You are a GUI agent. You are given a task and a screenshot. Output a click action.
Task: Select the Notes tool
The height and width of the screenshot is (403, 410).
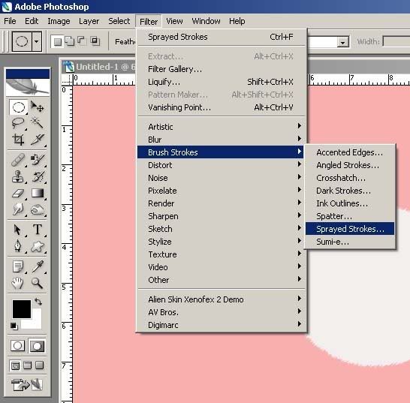tap(18, 266)
